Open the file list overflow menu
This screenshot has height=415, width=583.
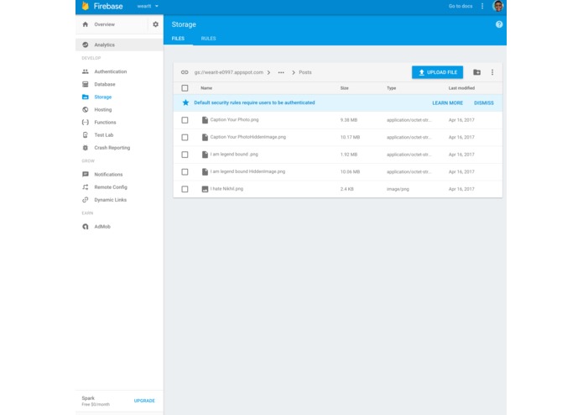(x=492, y=72)
